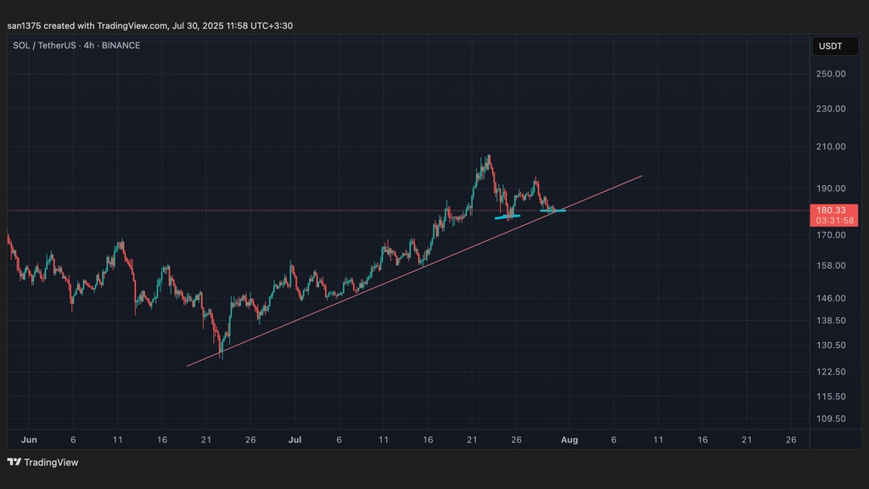This screenshot has width=869, height=489.
Task: Click the 230.00 price axis label
Action: (831, 109)
